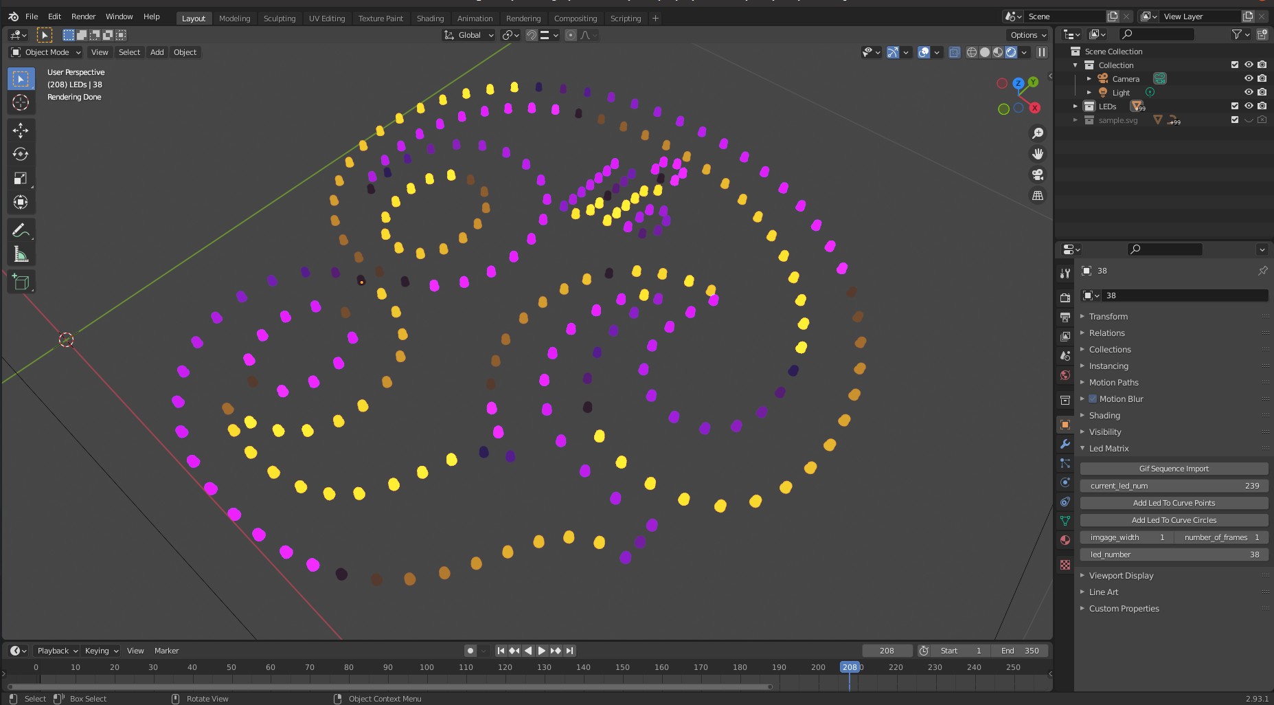This screenshot has height=705, width=1274.
Task: Open the viewport Add menu
Action: 157,52
